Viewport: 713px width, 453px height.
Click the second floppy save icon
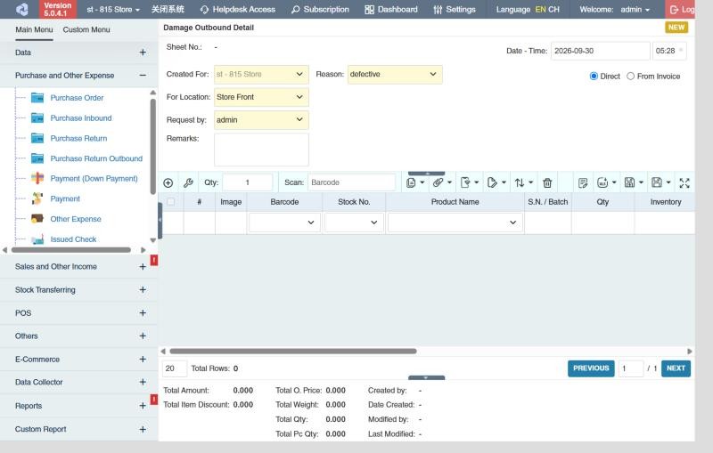click(x=657, y=182)
